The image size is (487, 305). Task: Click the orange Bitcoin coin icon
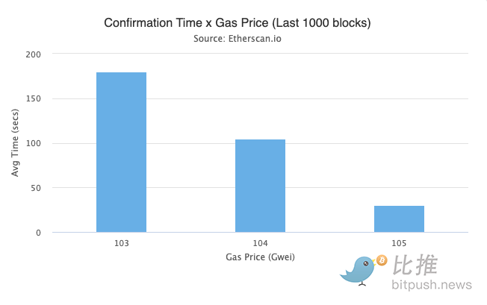[382, 260]
